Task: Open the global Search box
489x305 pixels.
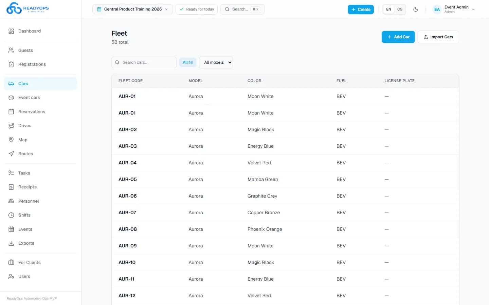Action: tap(242, 9)
